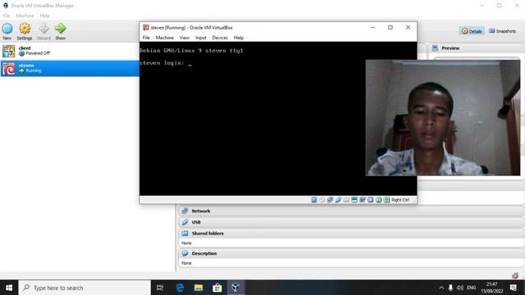This screenshot has width=525, height=295.
Task: Open File Explorer from taskbar
Action: pos(199,288)
